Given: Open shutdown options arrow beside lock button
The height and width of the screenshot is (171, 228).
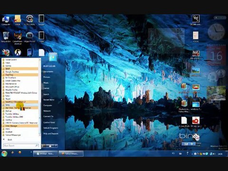Looking at the screenshot, I should point(56,146).
